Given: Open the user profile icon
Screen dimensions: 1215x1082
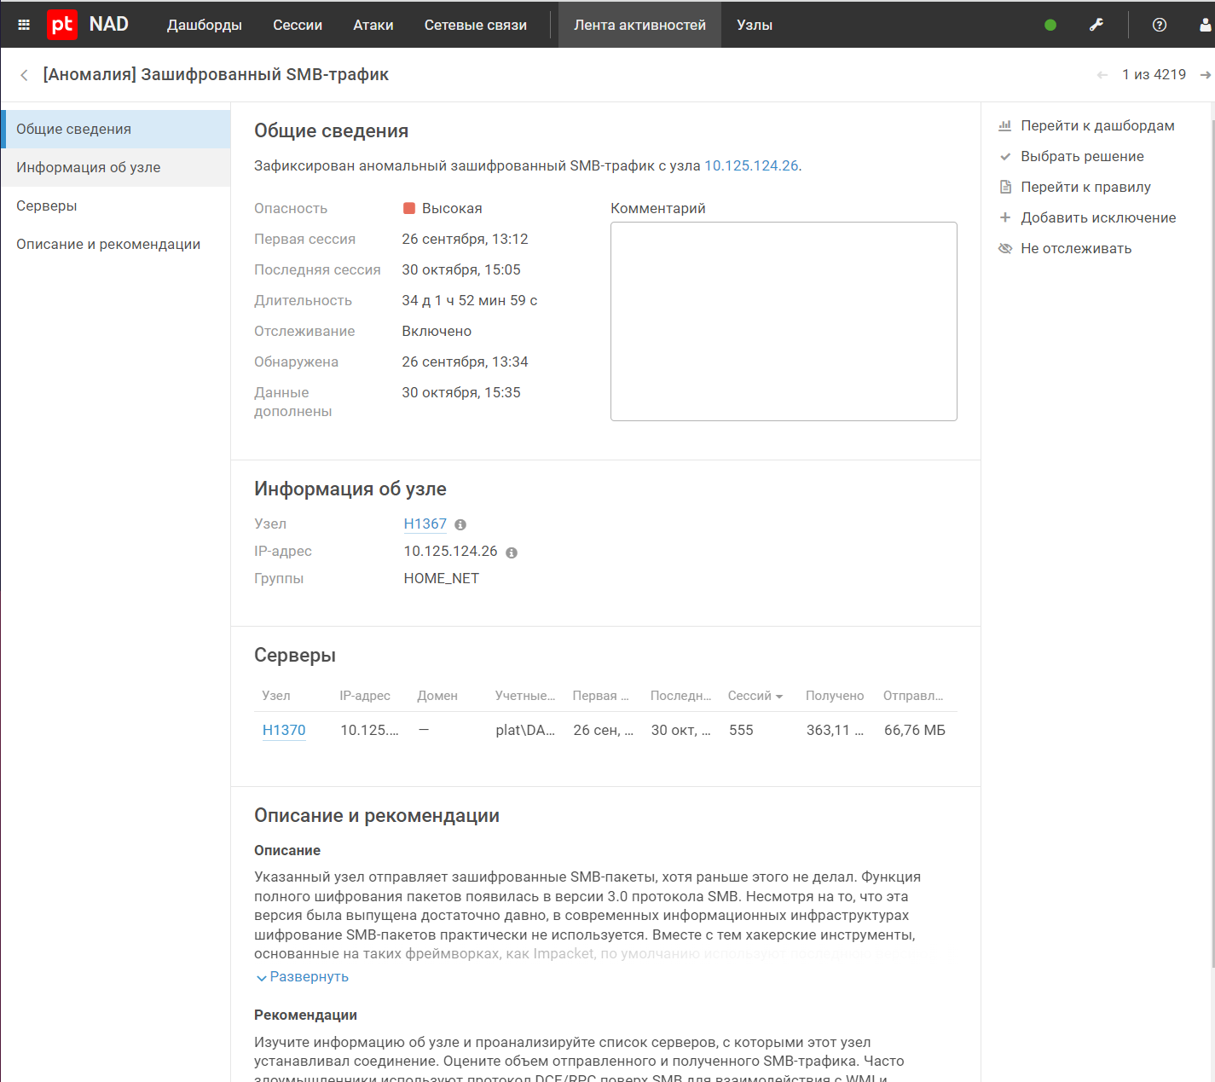Looking at the screenshot, I should [x=1206, y=25].
